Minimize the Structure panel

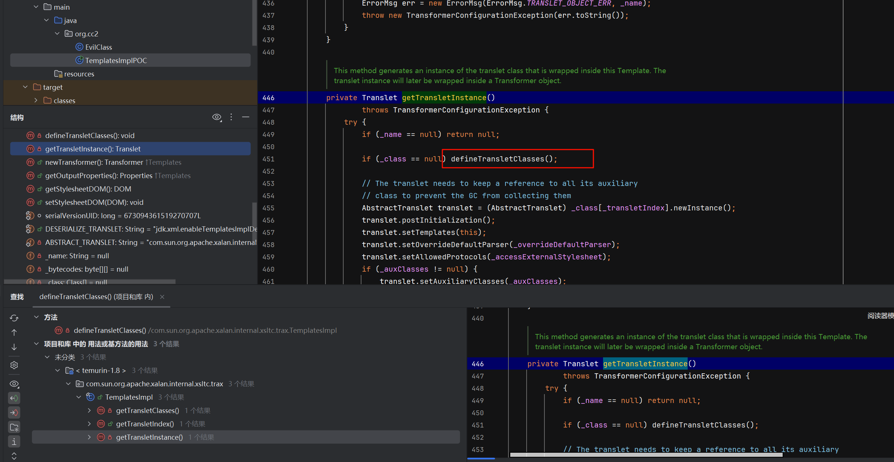[x=246, y=117]
